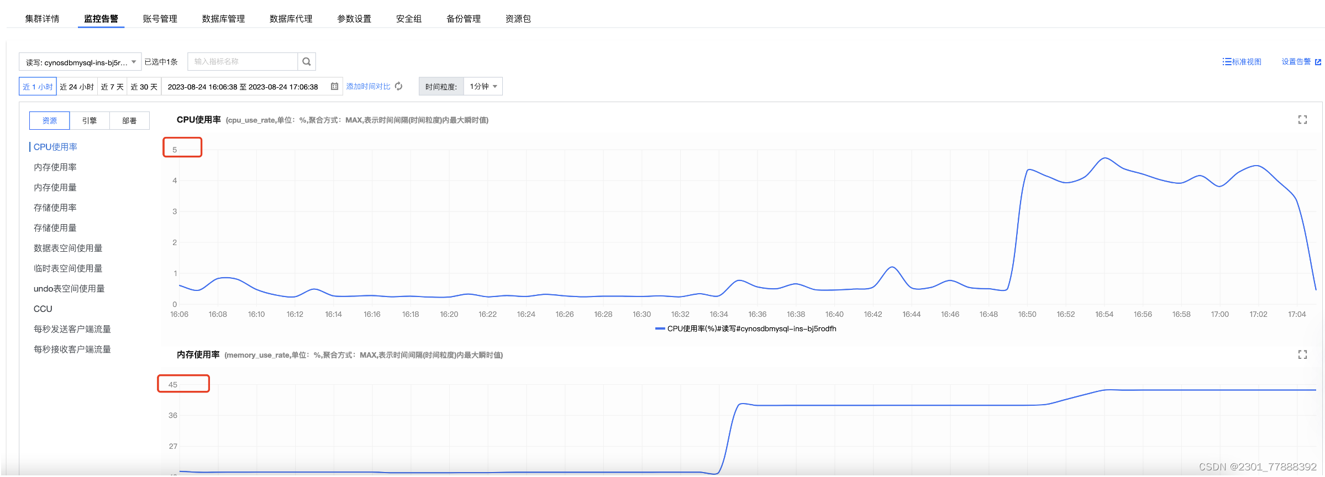This screenshot has width=1325, height=477.
Task: Click the 标准视图 link
Action: [x=1247, y=62]
